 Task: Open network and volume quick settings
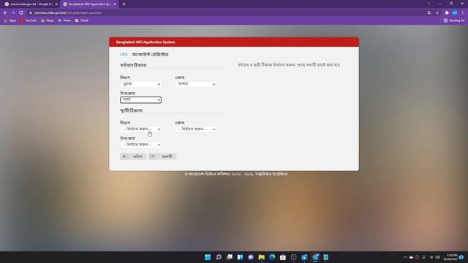434,257
